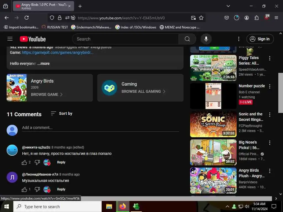This screenshot has width=283, height=212.
Task: Open Firefox Pocket save button
Action: point(227,18)
